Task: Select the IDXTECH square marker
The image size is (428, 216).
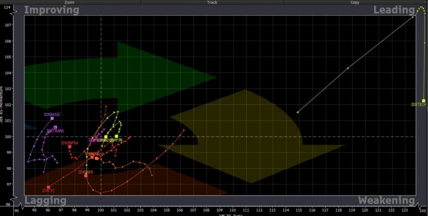Action: (x=424, y=101)
